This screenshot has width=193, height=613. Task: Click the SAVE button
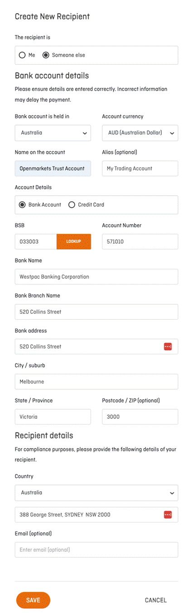(x=33, y=600)
